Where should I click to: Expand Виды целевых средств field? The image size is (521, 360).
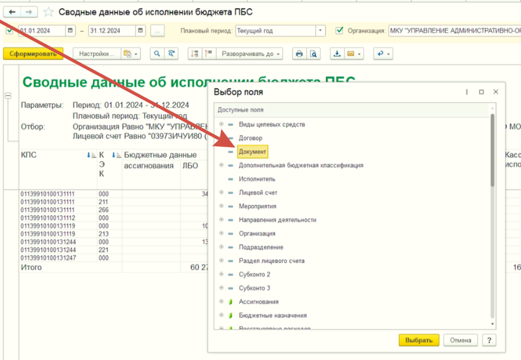tap(221, 124)
